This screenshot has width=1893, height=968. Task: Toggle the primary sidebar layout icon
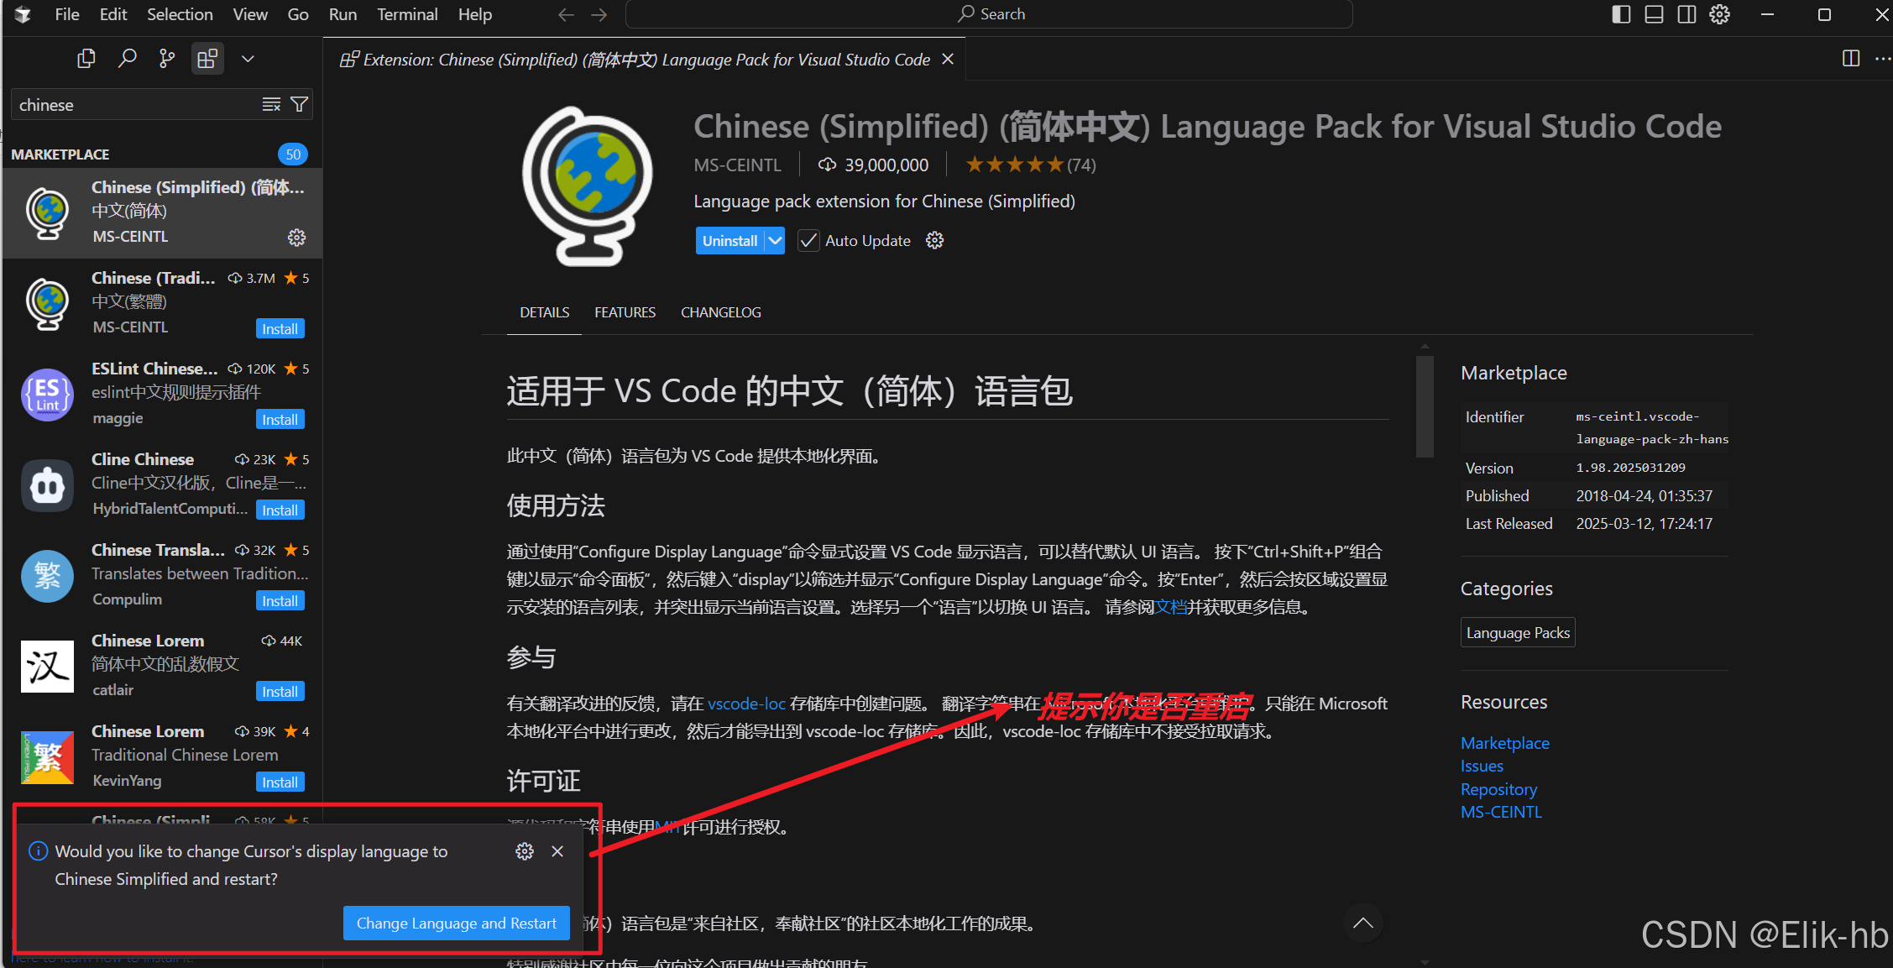click(1621, 14)
